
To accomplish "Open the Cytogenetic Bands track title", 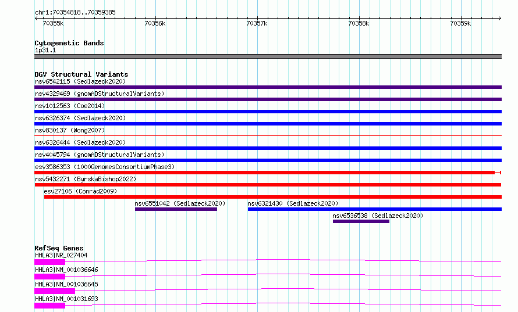I will coord(69,43).
